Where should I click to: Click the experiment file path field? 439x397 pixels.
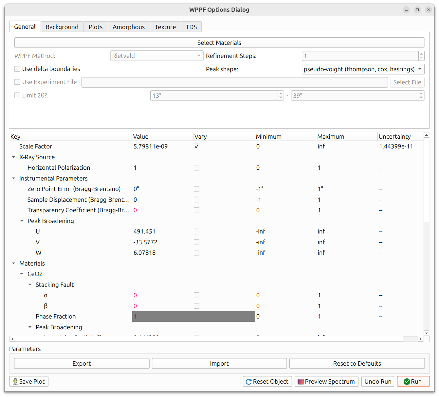[x=235, y=82]
